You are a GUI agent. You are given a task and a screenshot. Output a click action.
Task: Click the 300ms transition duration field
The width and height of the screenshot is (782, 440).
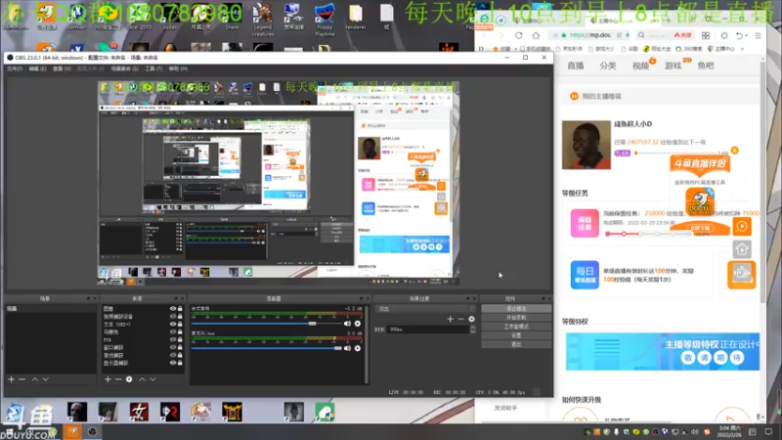click(x=429, y=330)
